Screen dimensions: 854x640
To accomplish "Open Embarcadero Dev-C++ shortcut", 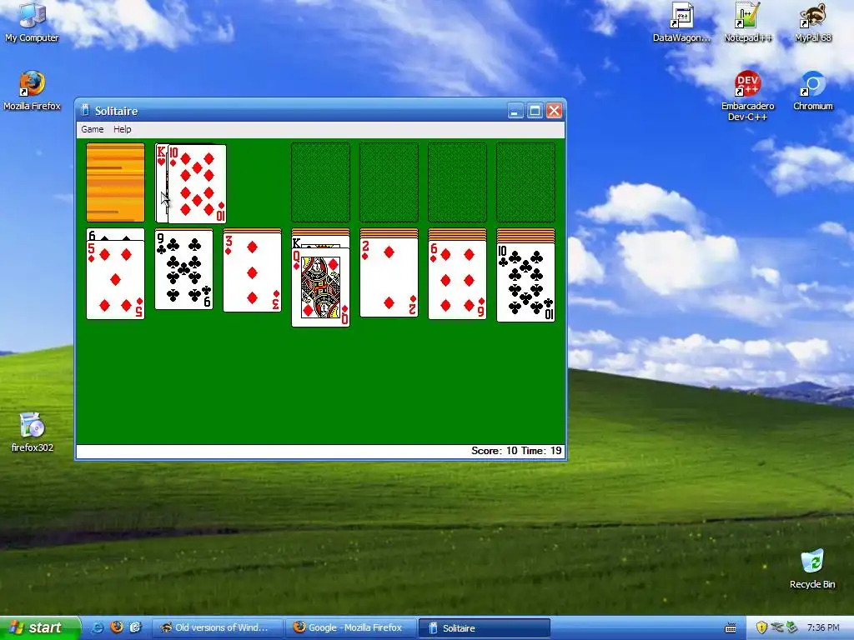I will pyautogui.click(x=748, y=96).
